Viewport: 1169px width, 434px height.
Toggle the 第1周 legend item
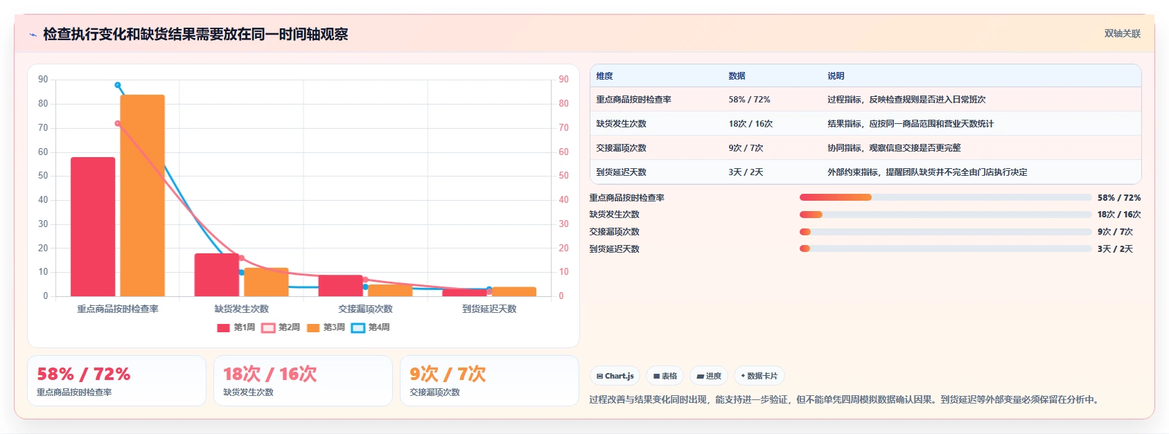point(236,327)
